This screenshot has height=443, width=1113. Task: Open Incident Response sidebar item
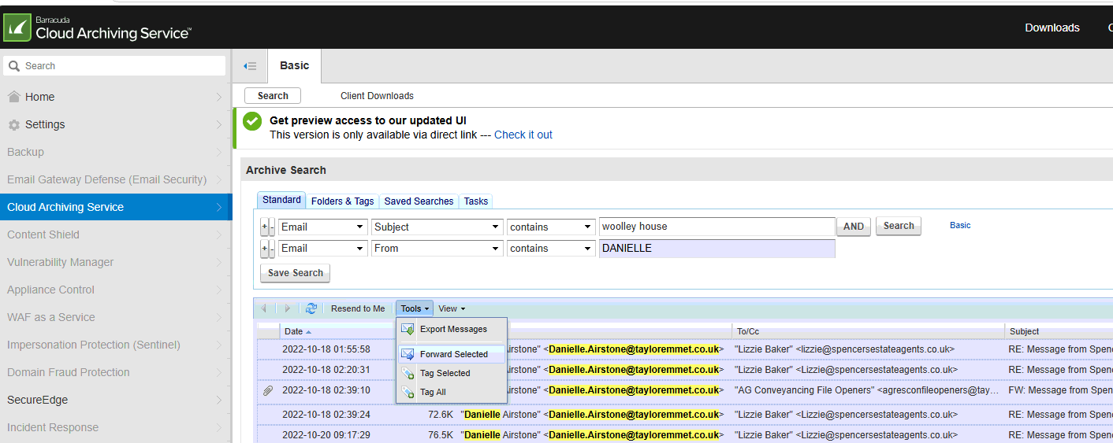(x=116, y=427)
